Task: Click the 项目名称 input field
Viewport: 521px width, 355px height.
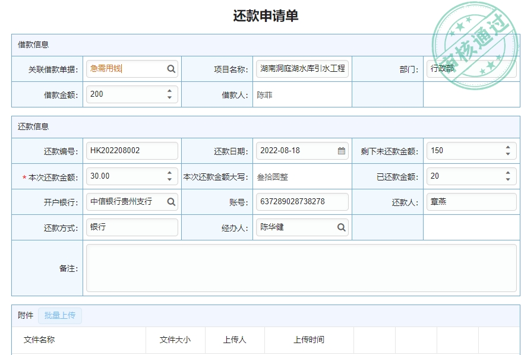Action: 302,69
